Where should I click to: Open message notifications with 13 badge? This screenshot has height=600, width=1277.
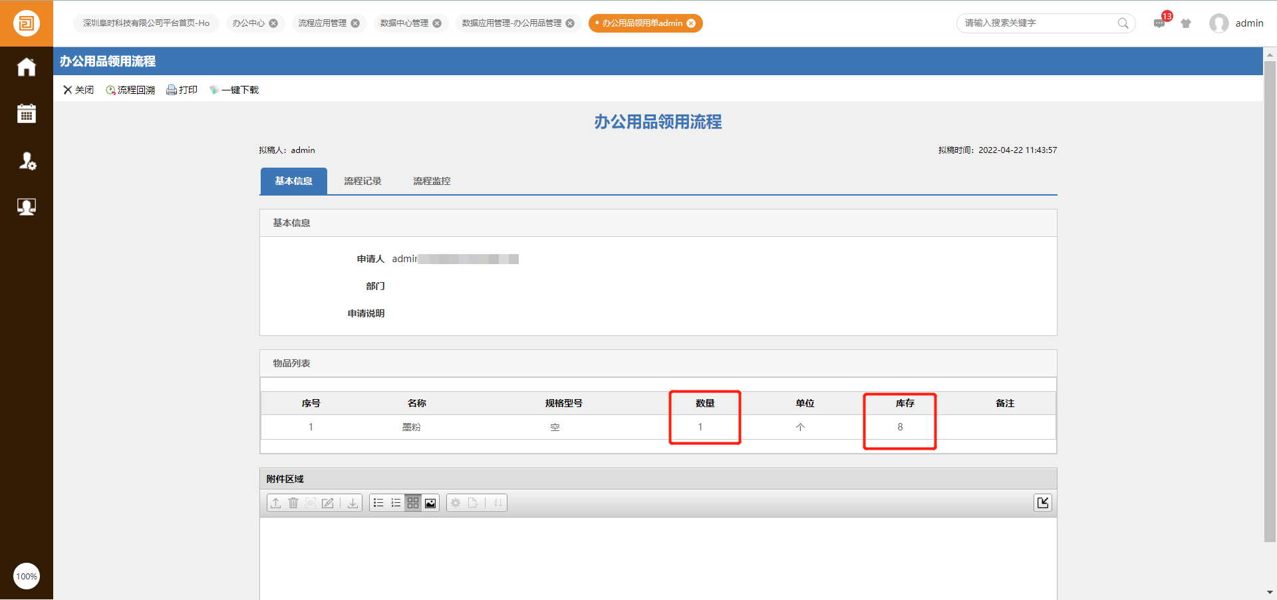point(1160,23)
